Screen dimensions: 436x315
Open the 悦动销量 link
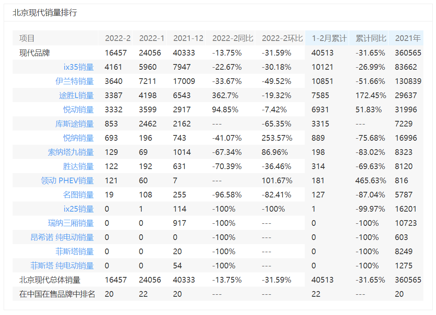tap(78, 109)
